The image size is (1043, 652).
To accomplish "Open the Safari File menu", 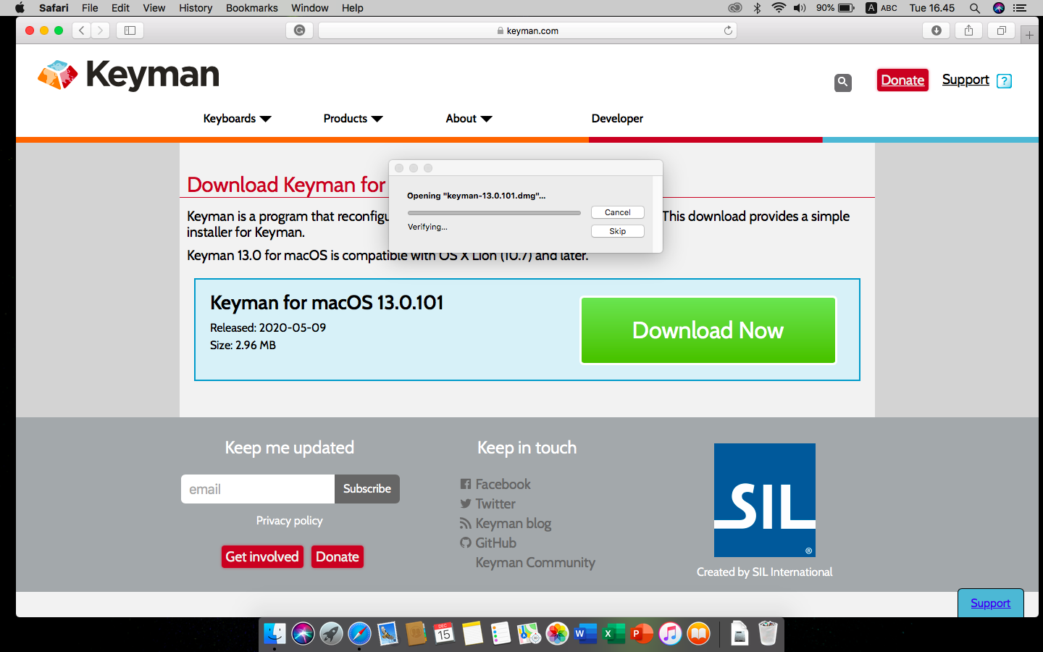I will click(x=90, y=8).
